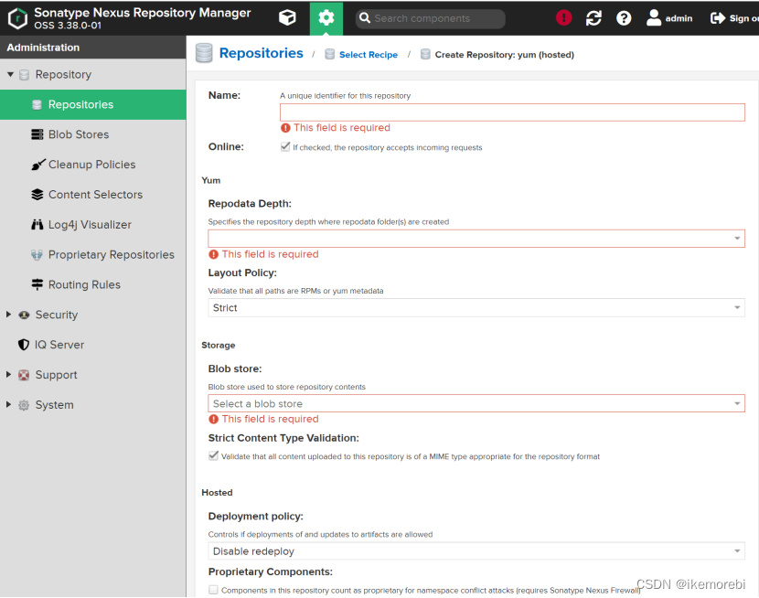This screenshot has width=759, height=598.
Task: Click the admin user account button
Action: [x=669, y=18]
